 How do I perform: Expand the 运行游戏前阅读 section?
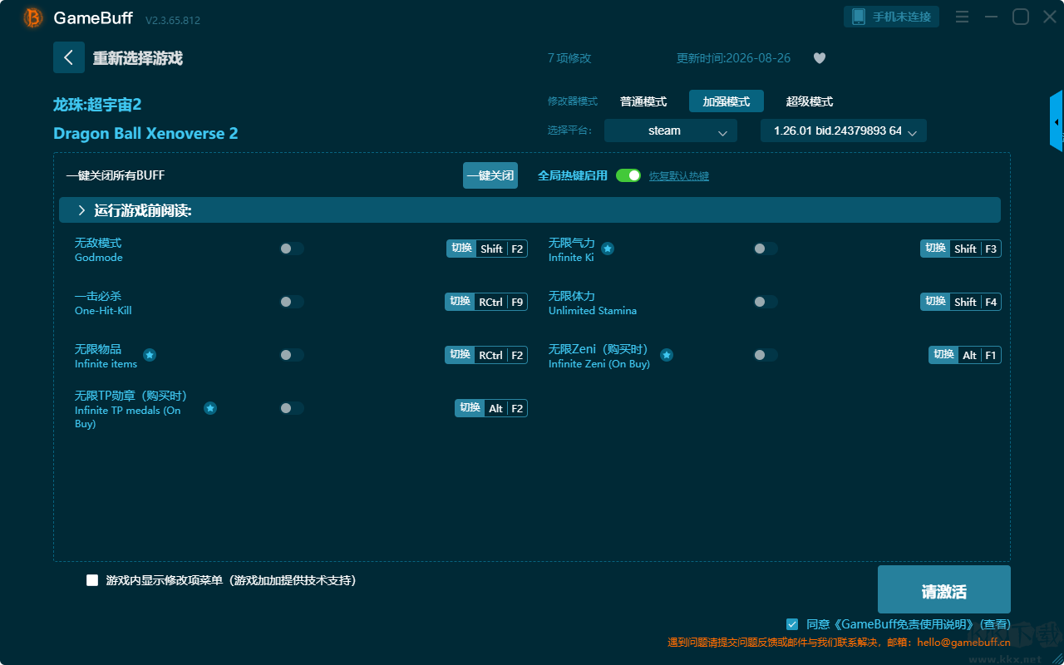[x=530, y=210]
